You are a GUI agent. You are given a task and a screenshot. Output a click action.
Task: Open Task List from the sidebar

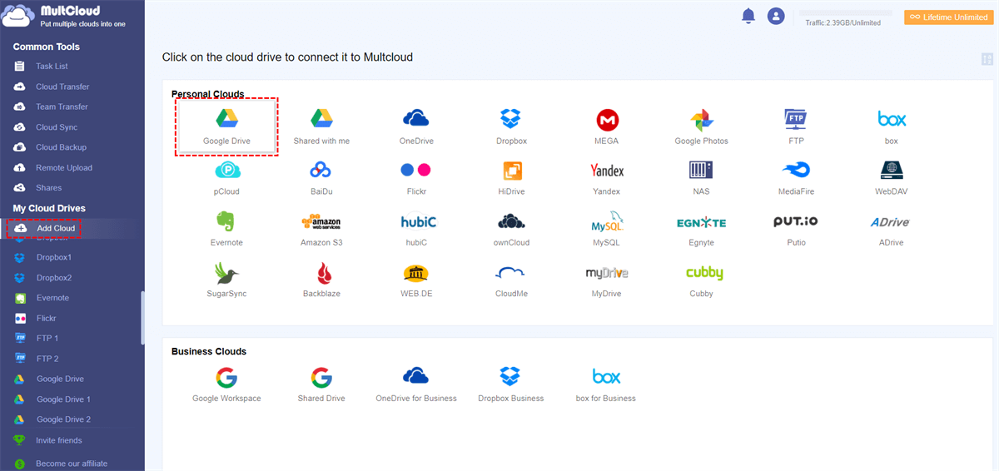tap(52, 66)
